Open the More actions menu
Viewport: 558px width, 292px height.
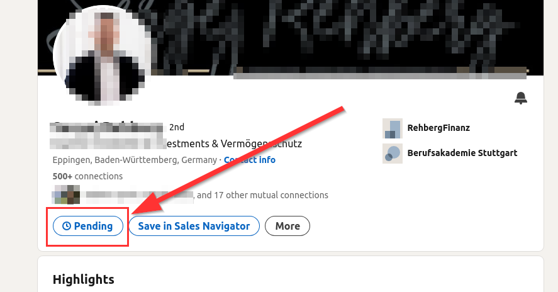(x=287, y=226)
